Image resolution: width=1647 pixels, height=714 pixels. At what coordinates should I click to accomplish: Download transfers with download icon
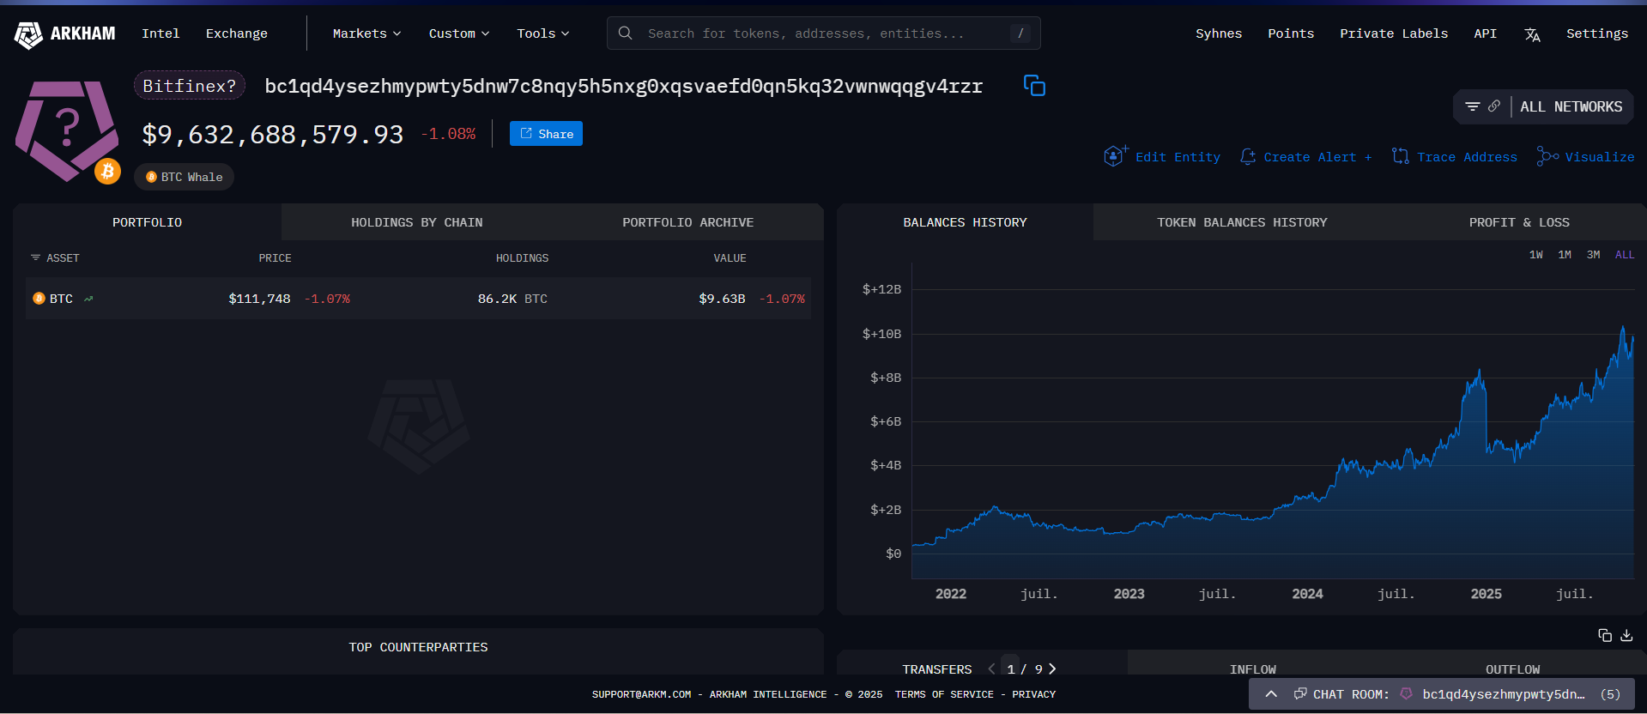(x=1626, y=635)
